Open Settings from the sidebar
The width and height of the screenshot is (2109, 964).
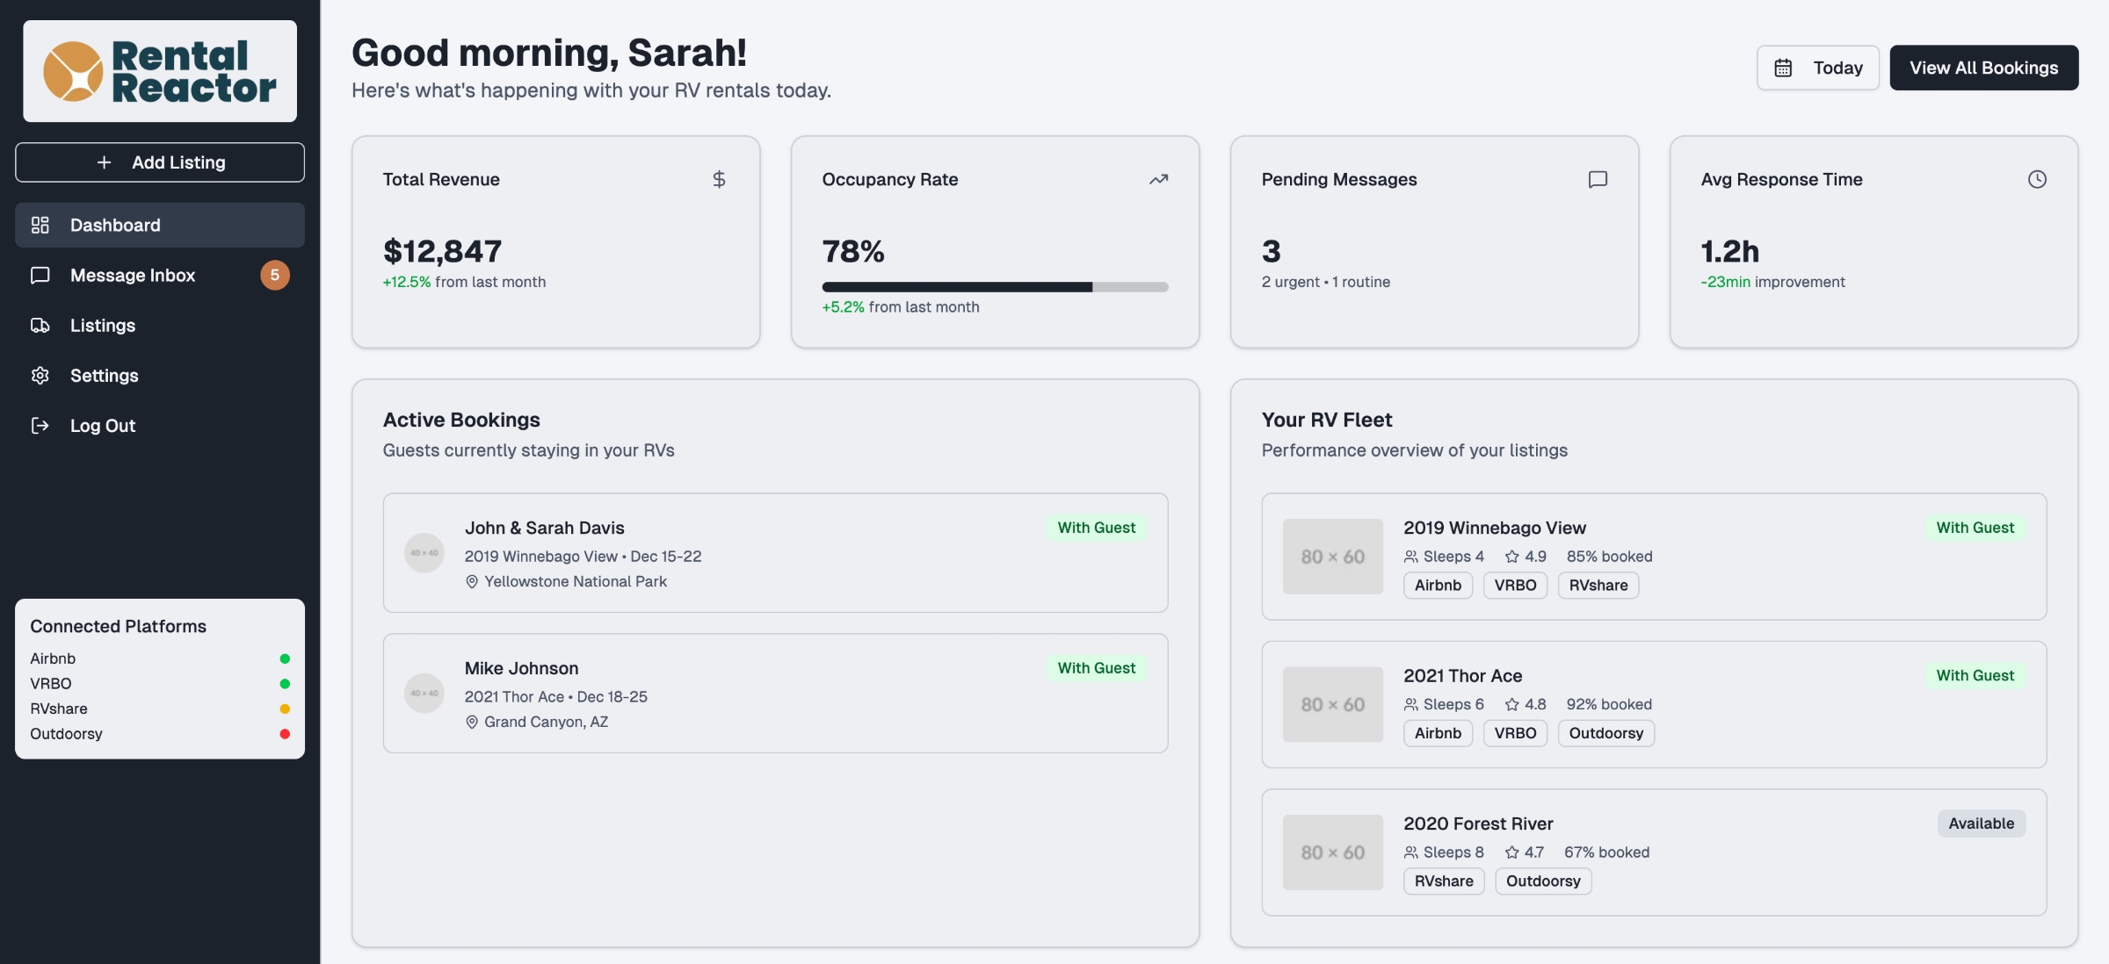point(104,375)
